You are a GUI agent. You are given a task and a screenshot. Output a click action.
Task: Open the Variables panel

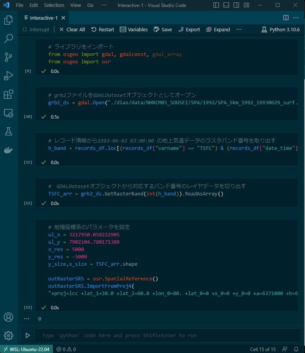click(134, 29)
